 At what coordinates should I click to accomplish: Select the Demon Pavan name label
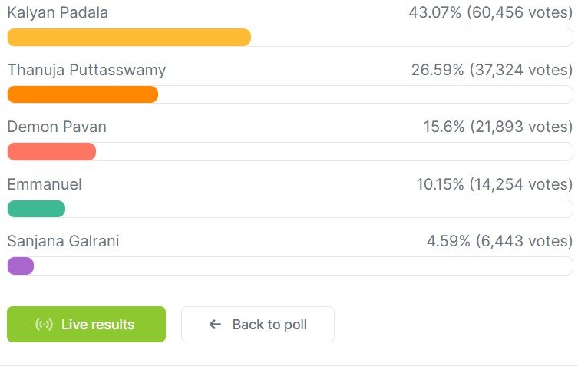tap(57, 127)
